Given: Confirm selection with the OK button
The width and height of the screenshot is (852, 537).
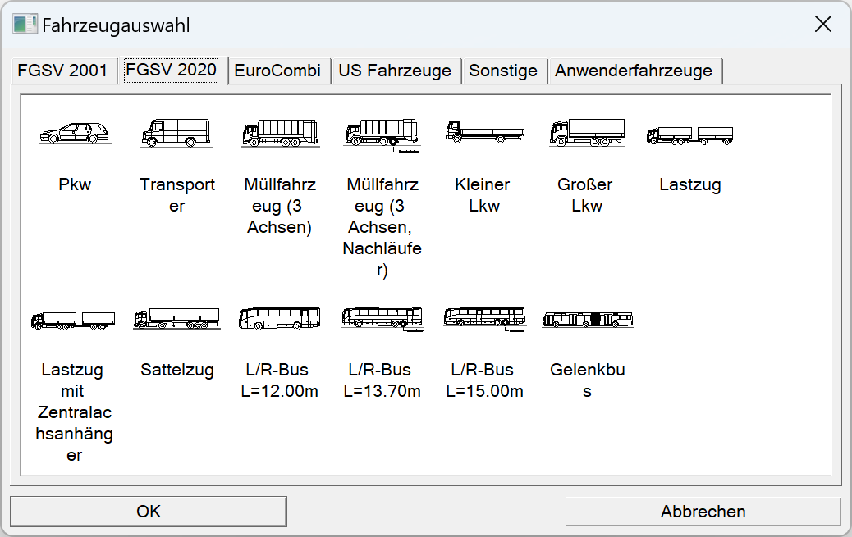Looking at the screenshot, I should click(x=148, y=511).
